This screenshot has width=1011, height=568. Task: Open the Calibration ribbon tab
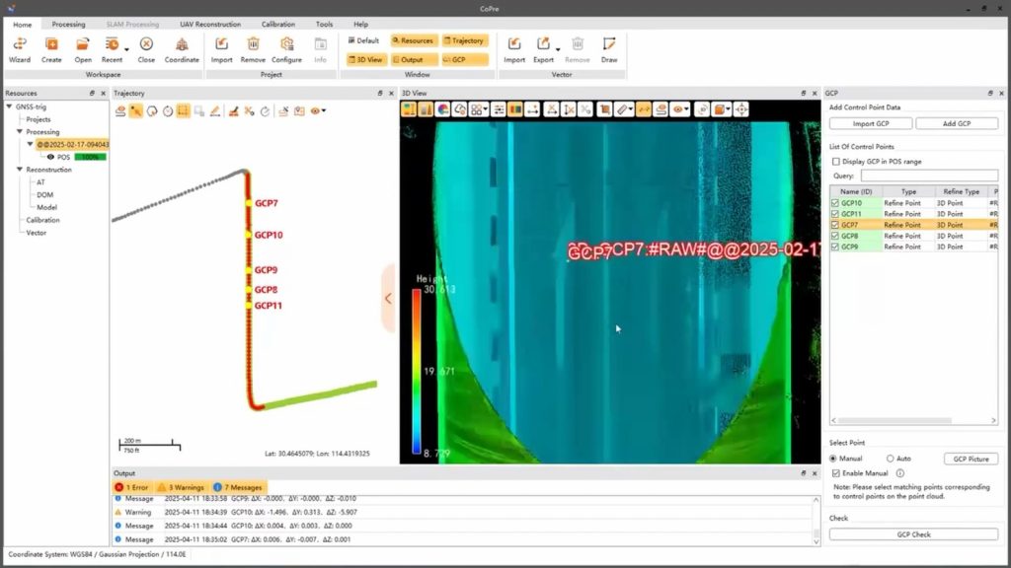(277, 24)
